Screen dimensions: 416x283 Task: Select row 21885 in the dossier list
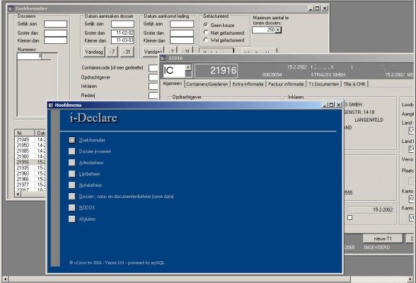[30, 151]
